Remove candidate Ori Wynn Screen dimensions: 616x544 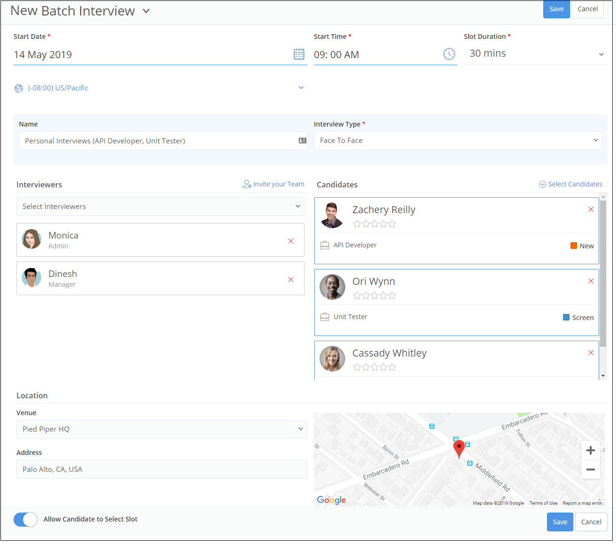591,281
